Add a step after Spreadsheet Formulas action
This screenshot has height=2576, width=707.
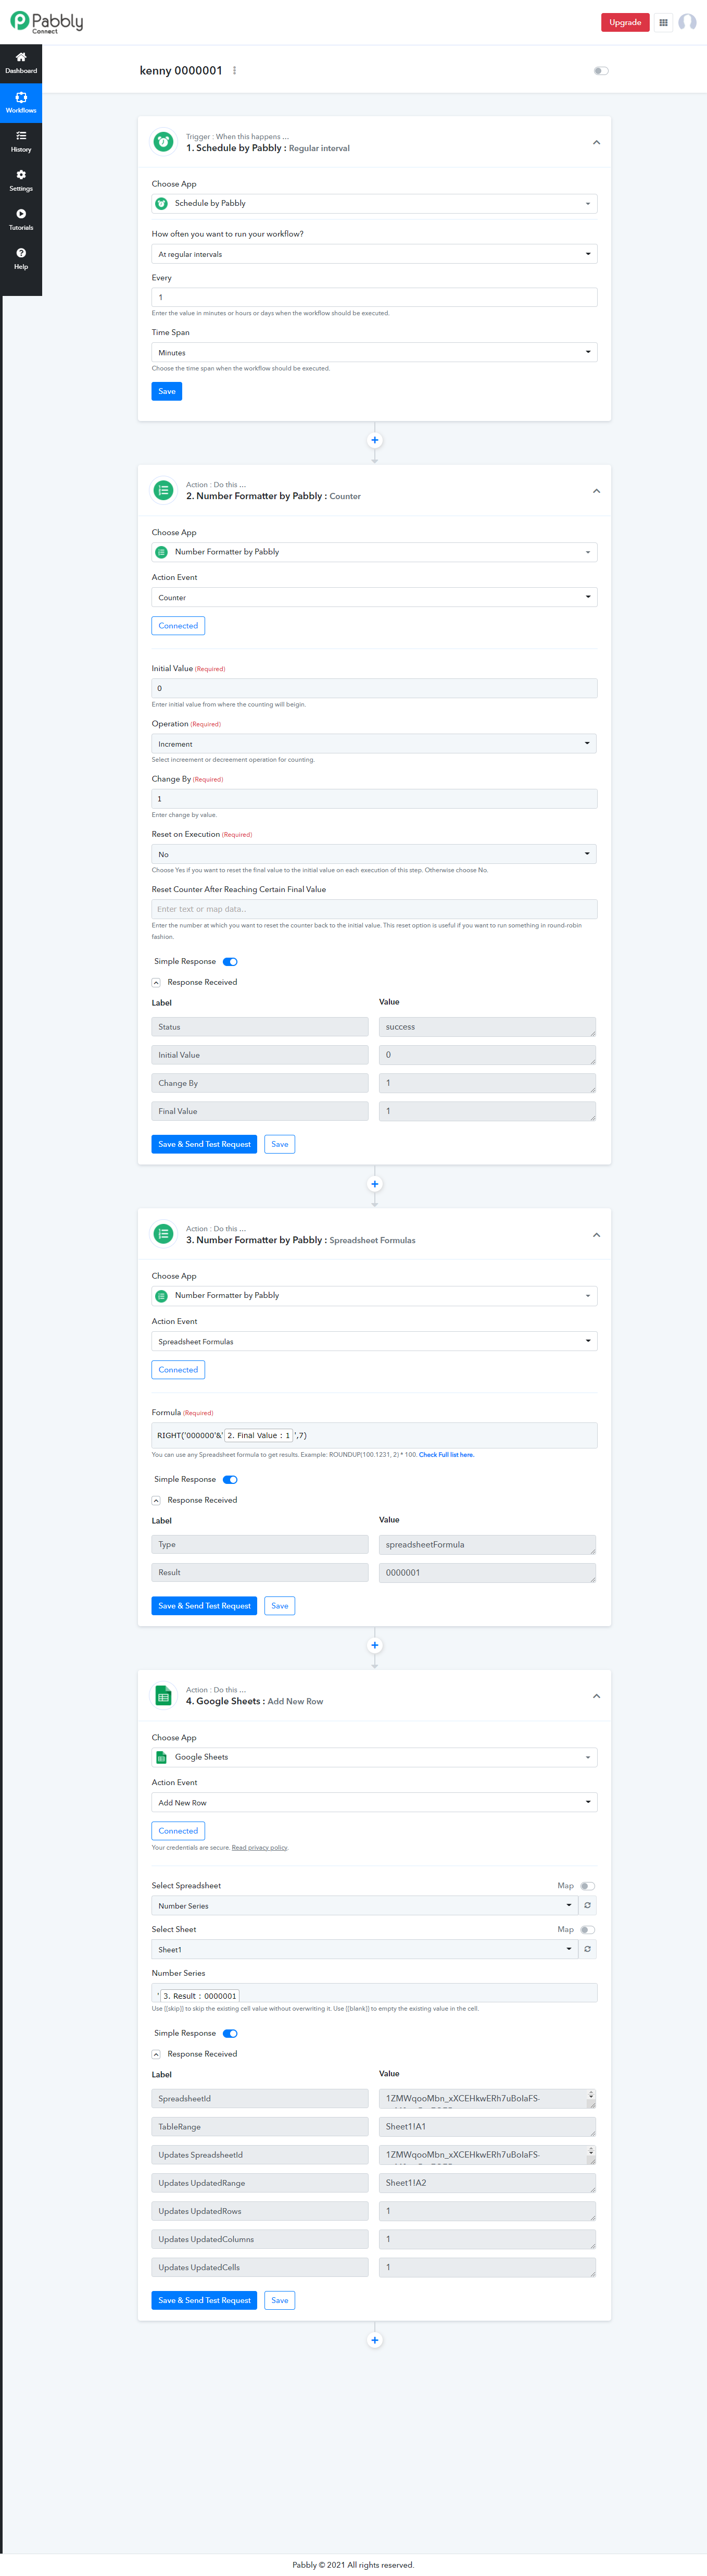[x=374, y=1645]
